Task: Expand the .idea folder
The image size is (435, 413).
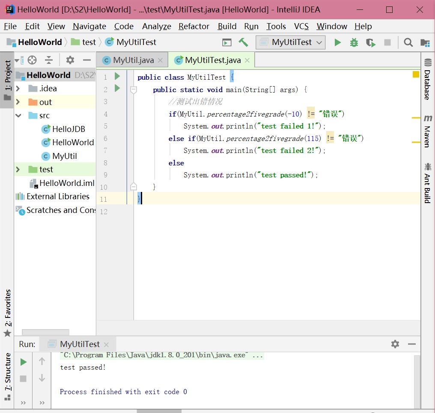Action: [18, 89]
